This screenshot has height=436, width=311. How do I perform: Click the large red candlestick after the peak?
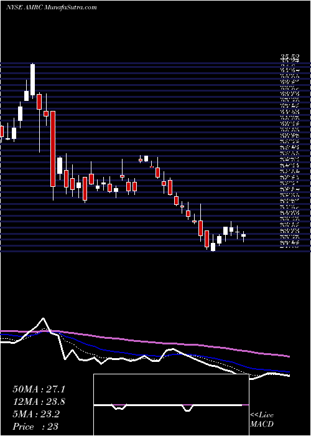(53, 149)
